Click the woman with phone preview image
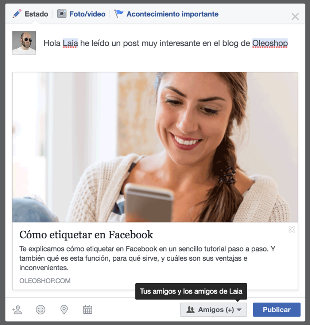 tap(155, 147)
